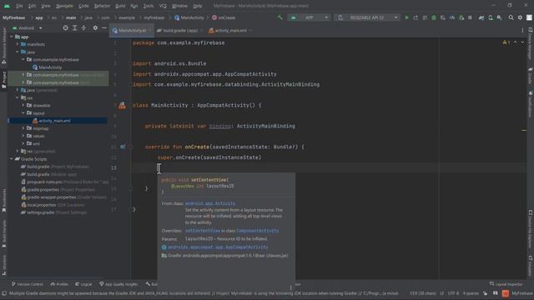The image size is (534, 300).
Task: Open IDE settings gear in main toolbar
Action: [x=520, y=17]
